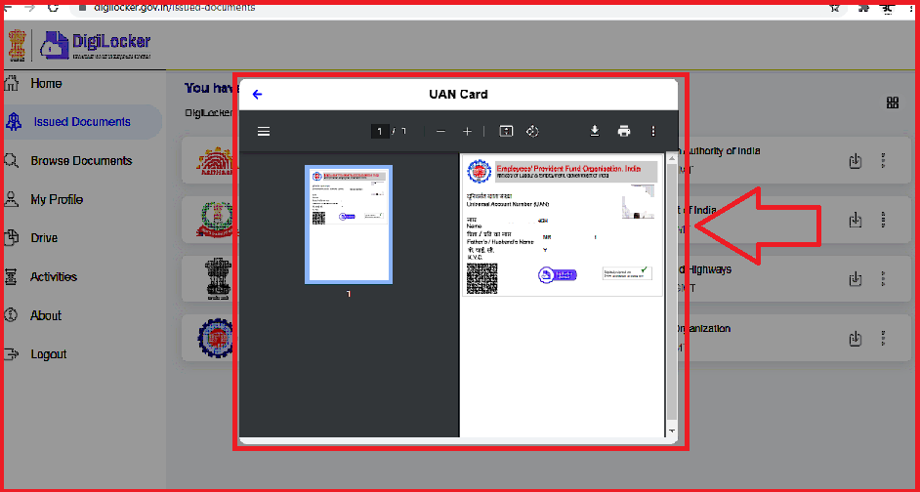
Task: Go to Issued Documents in sidebar
Action: coord(81,122)
